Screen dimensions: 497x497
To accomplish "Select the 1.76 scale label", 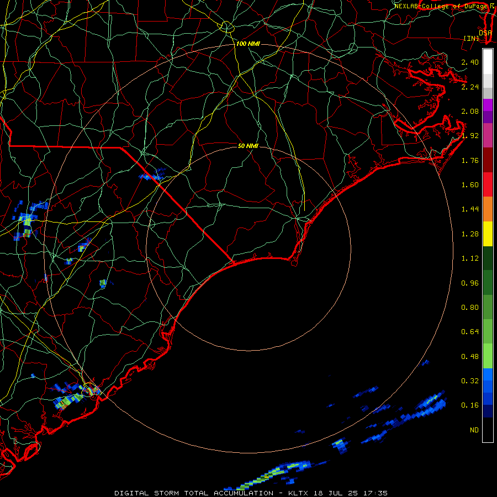I will coord(470,160).
